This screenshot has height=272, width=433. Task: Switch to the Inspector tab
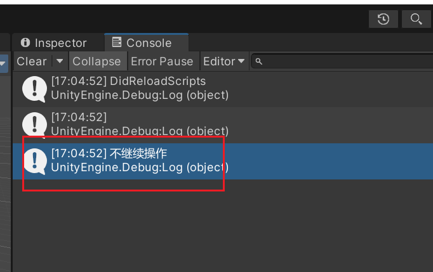pyautogui.click(x=54, y=42)
